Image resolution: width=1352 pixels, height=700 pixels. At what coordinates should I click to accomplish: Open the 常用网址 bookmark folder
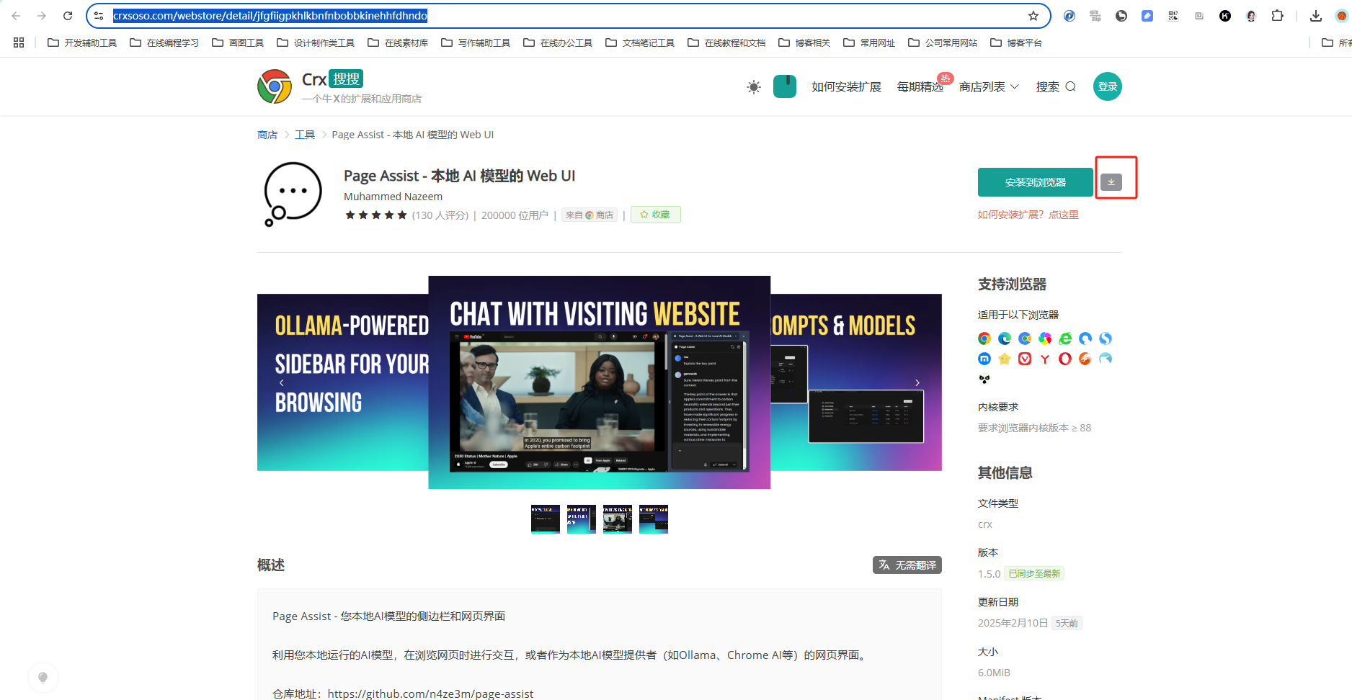[869, 42]
